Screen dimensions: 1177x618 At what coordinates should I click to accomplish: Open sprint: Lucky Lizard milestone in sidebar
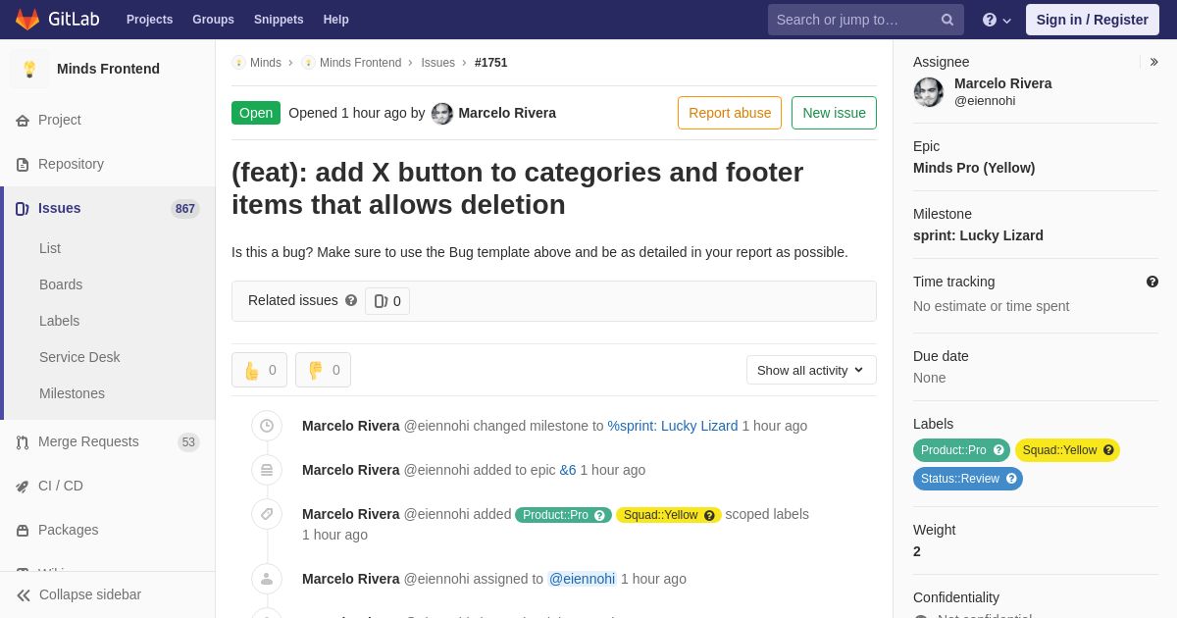coord(978,235)
